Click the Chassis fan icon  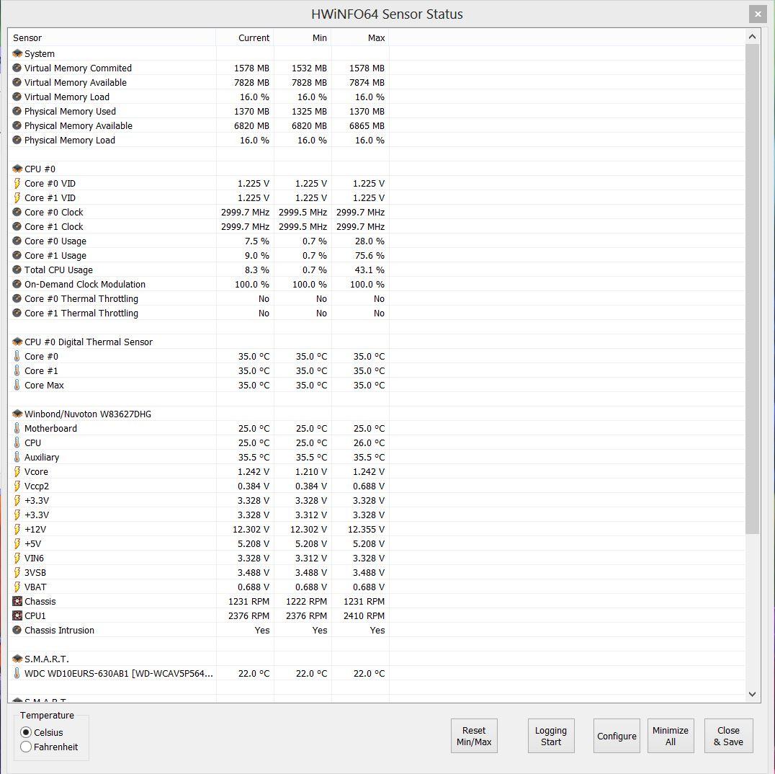tap(17, 601)
